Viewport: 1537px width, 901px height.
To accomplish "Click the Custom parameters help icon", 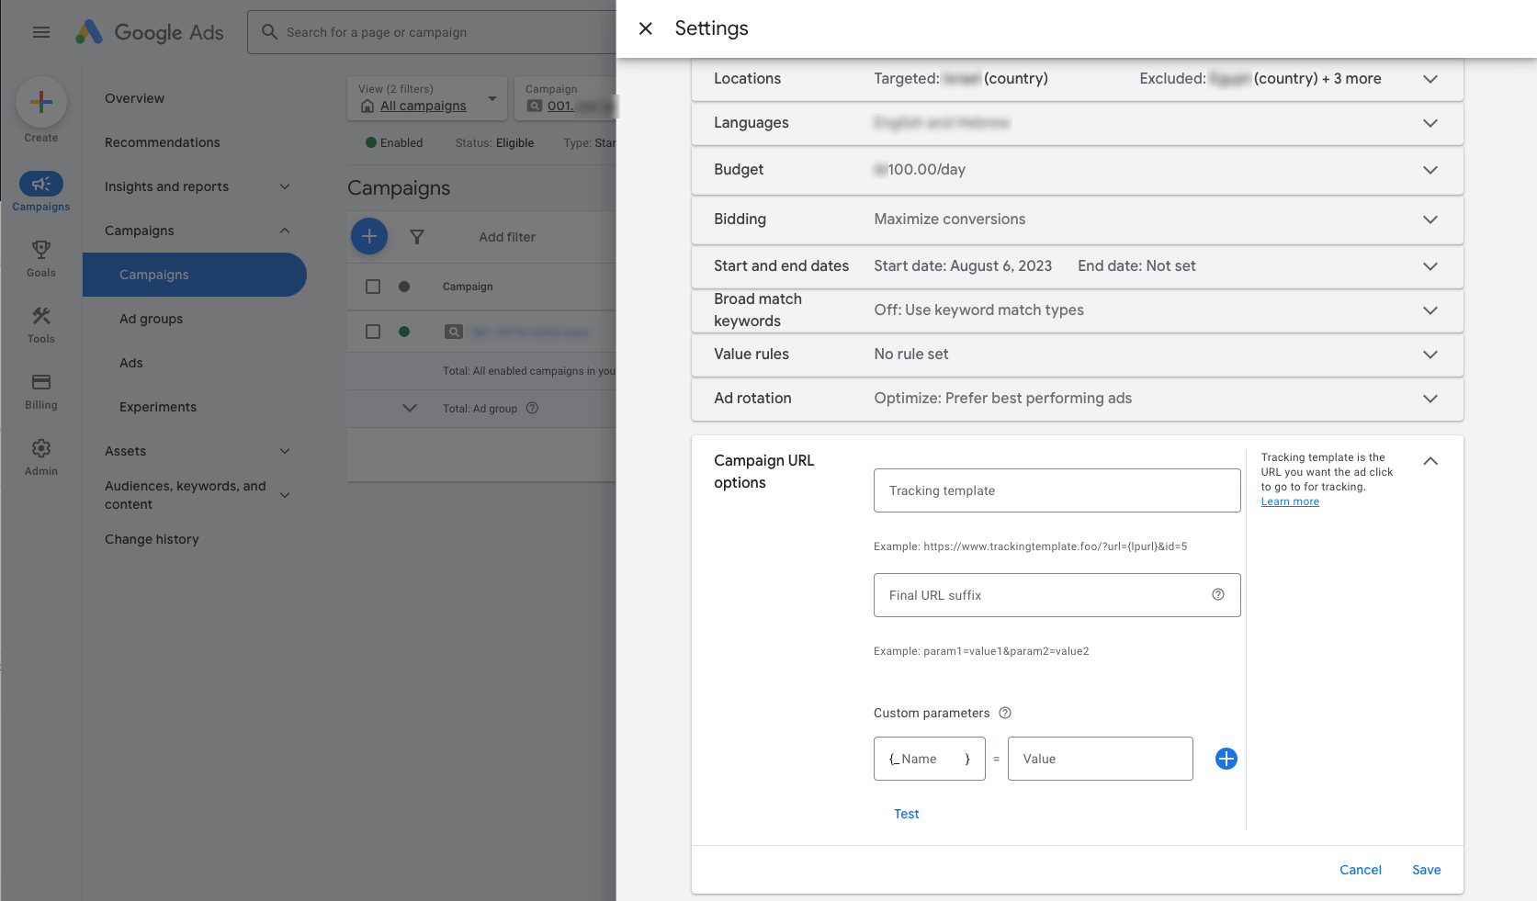I will click(x=1004, y=714).
